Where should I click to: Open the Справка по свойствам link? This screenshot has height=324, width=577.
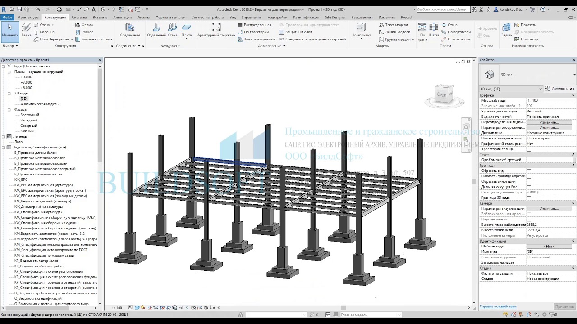coord(498,306)
